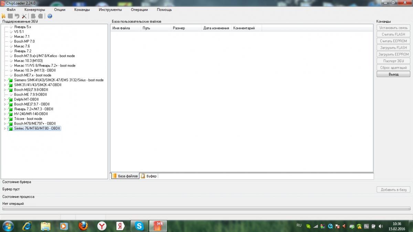Click the gray icon left of help icon

[x=40, y=16]
